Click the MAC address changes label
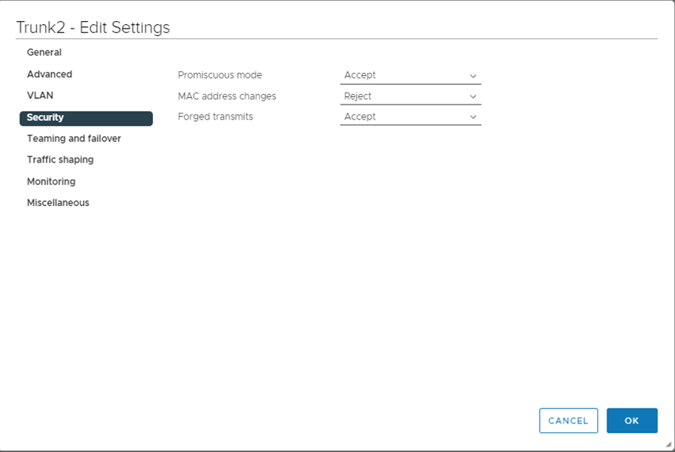 [227, 96]
